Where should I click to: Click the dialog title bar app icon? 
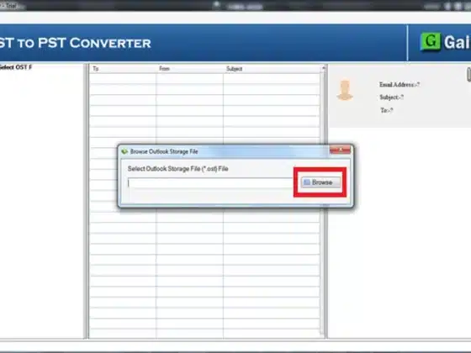124,151
